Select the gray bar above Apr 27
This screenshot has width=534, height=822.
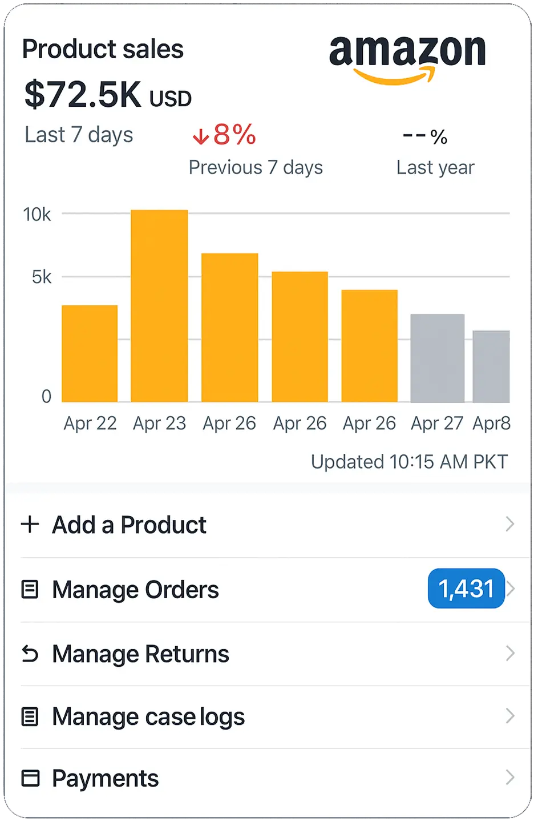click(438, 358)
